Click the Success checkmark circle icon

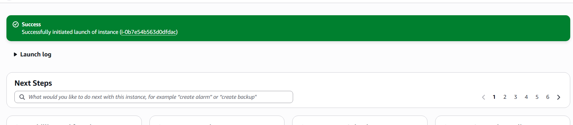click(x=16, y=24)
